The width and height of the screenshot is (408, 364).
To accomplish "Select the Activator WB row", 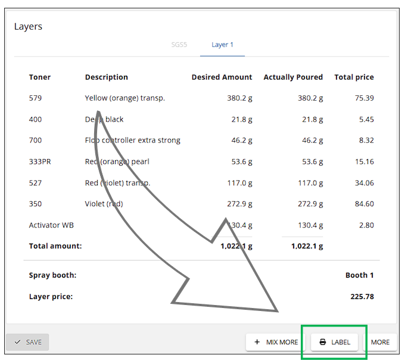I will (201, 225).
